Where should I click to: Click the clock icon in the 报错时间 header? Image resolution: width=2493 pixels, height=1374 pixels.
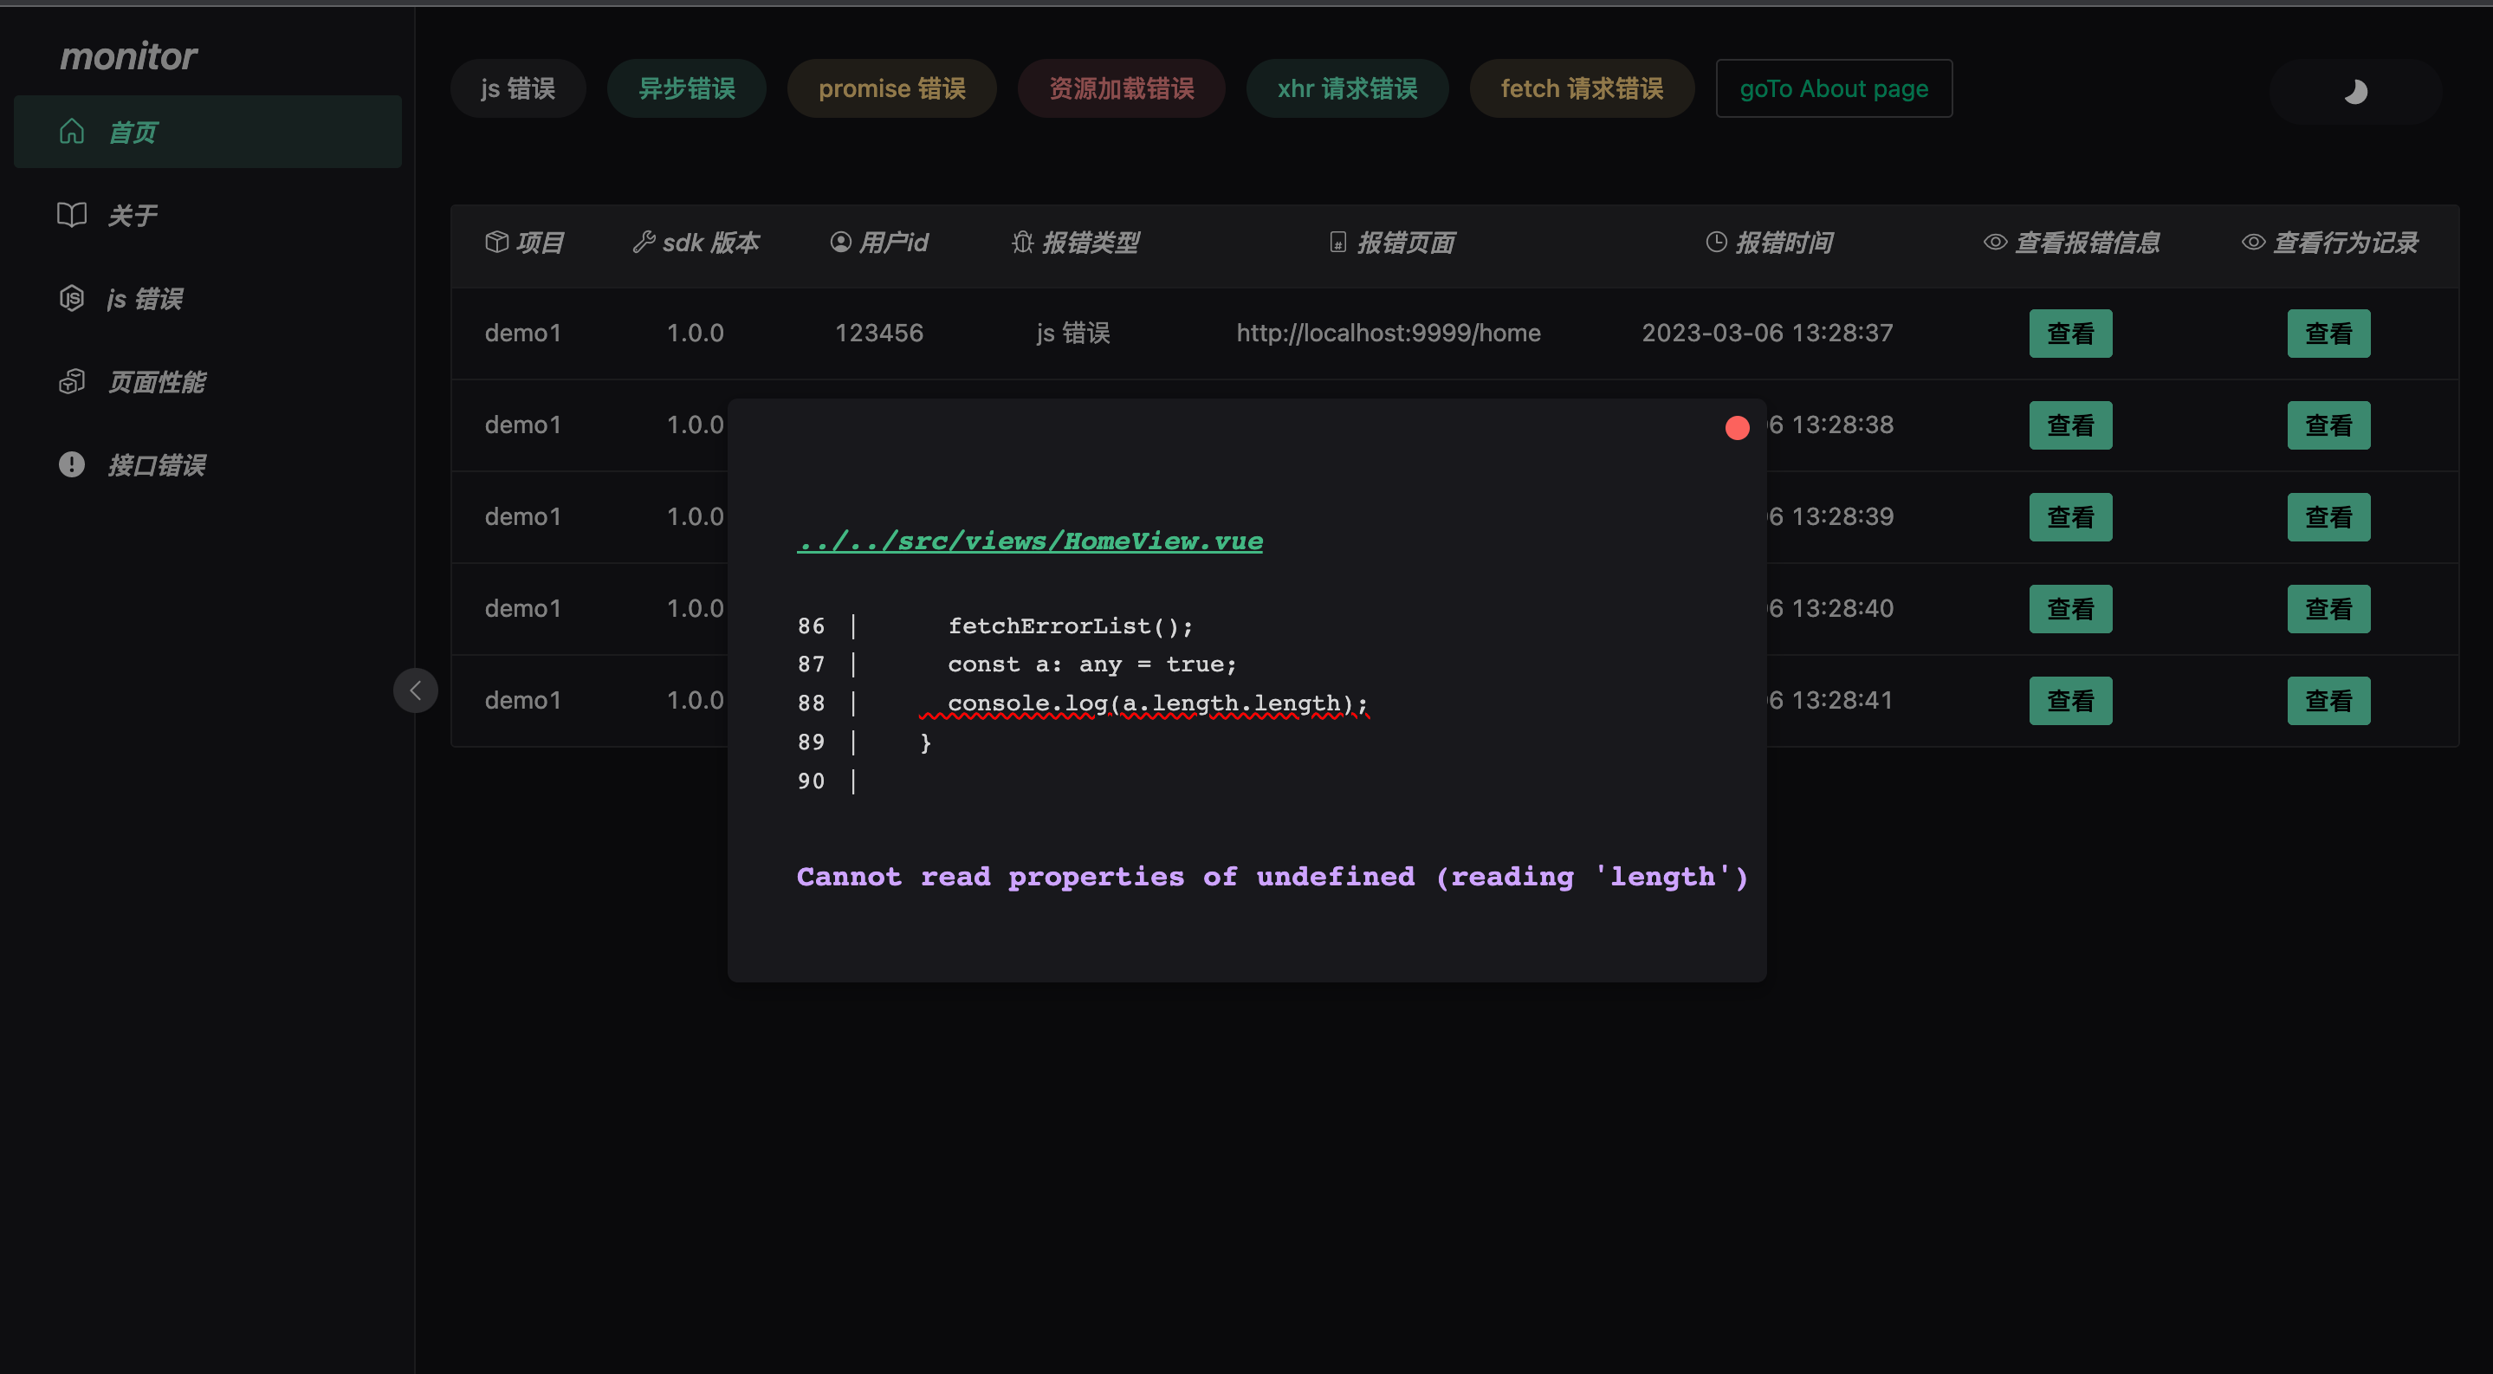1716,242
